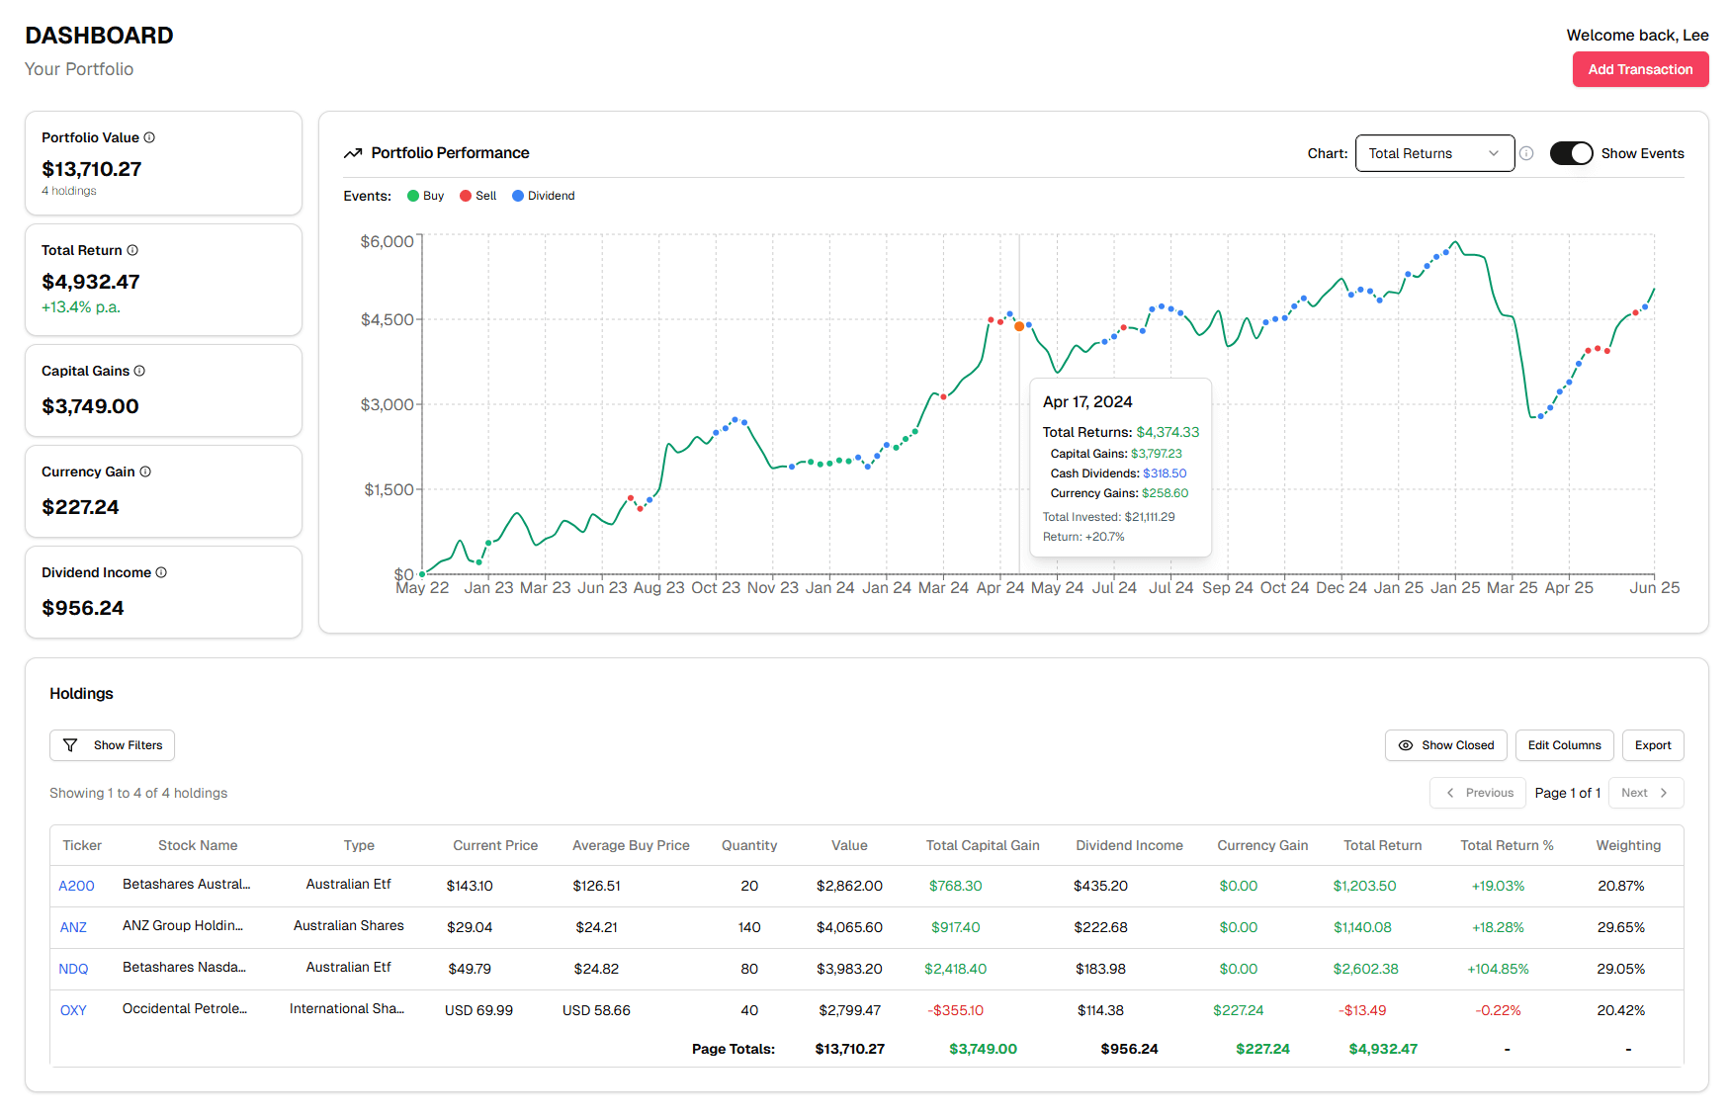Click the Previous page chevron
The height and width of the screenshot is (1116, 1730).
[1449, 793]
